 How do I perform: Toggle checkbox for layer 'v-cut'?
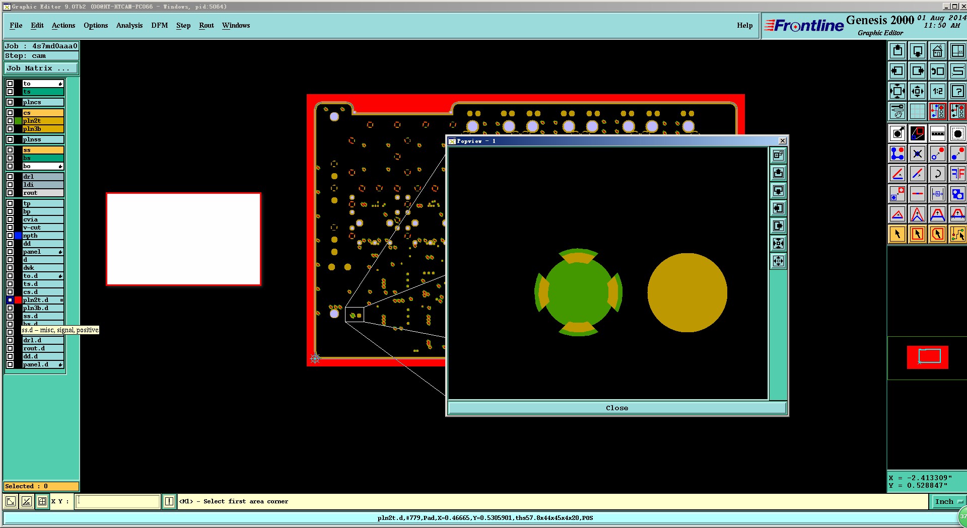click(10, 228)
